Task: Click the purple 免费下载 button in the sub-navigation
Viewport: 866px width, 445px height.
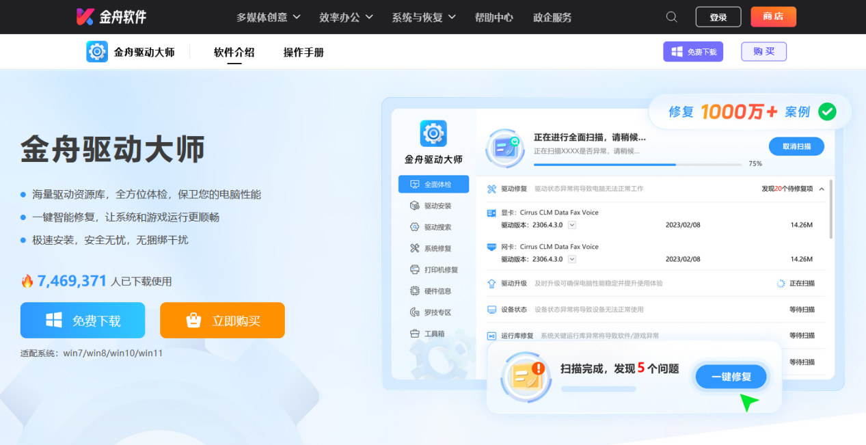Action: click(x=693, y=52)
